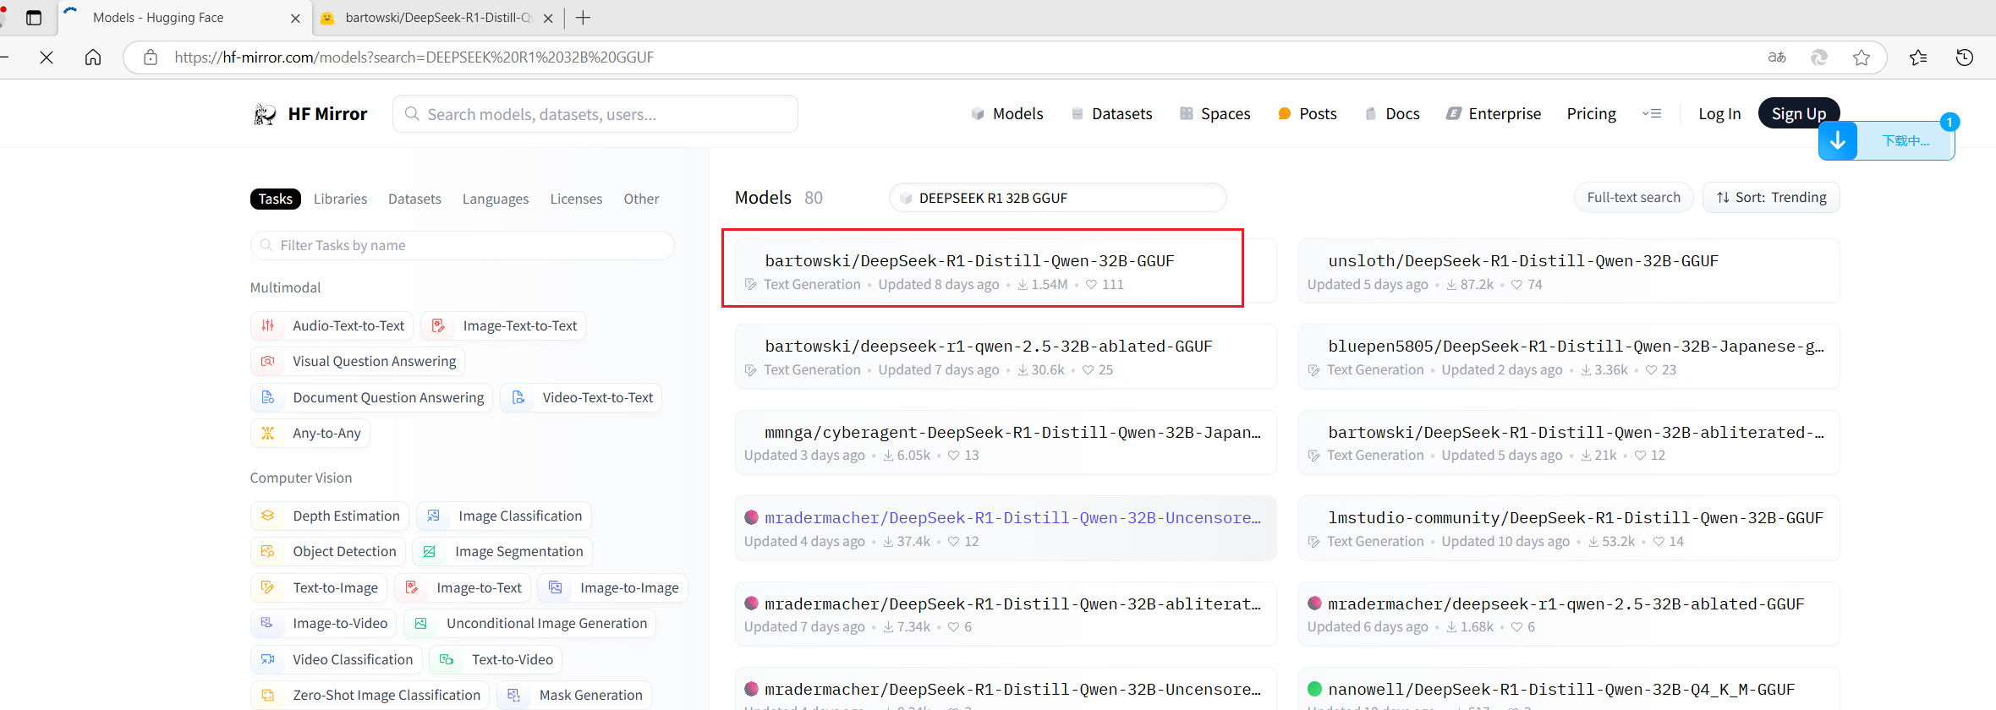This screenshot has height=710, width=1996.
Task: Translate page icon in address bar
Action: point(1777,57)
